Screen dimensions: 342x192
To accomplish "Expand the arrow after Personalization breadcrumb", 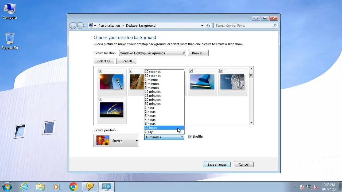I will tap(123, 26).
